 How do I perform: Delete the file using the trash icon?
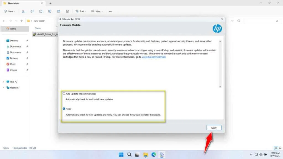click(67, 11)
